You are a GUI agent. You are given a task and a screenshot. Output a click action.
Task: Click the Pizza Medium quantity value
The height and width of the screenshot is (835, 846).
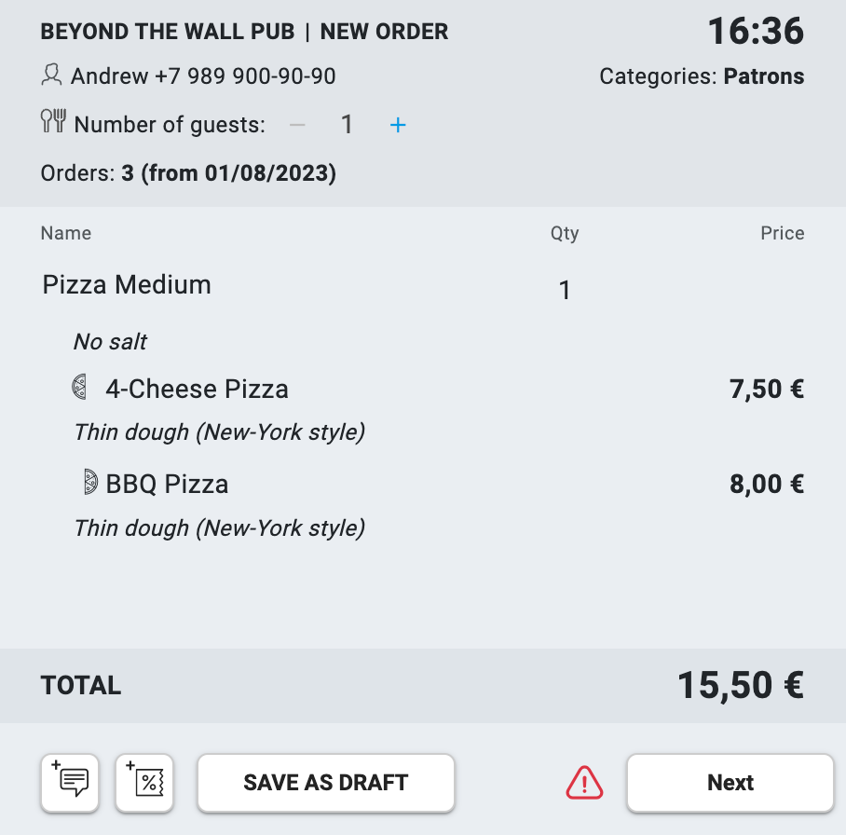[565, 291]
